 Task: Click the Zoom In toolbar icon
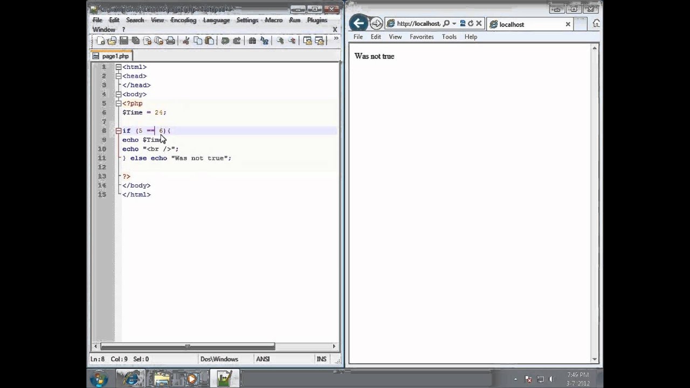pos(280,41)
